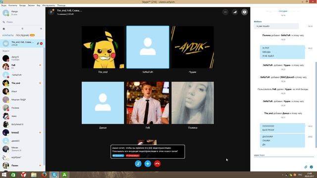Open the -SeNaToR- contact in sidebar

[x=22, y=75]
